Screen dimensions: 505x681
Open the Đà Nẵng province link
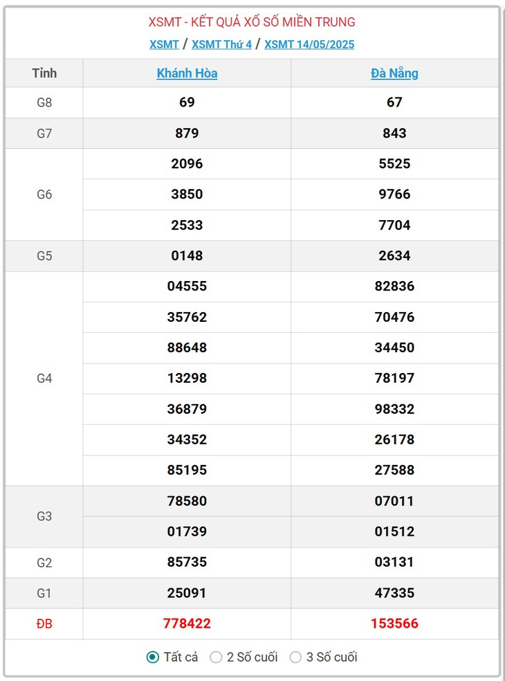point(395,73)
